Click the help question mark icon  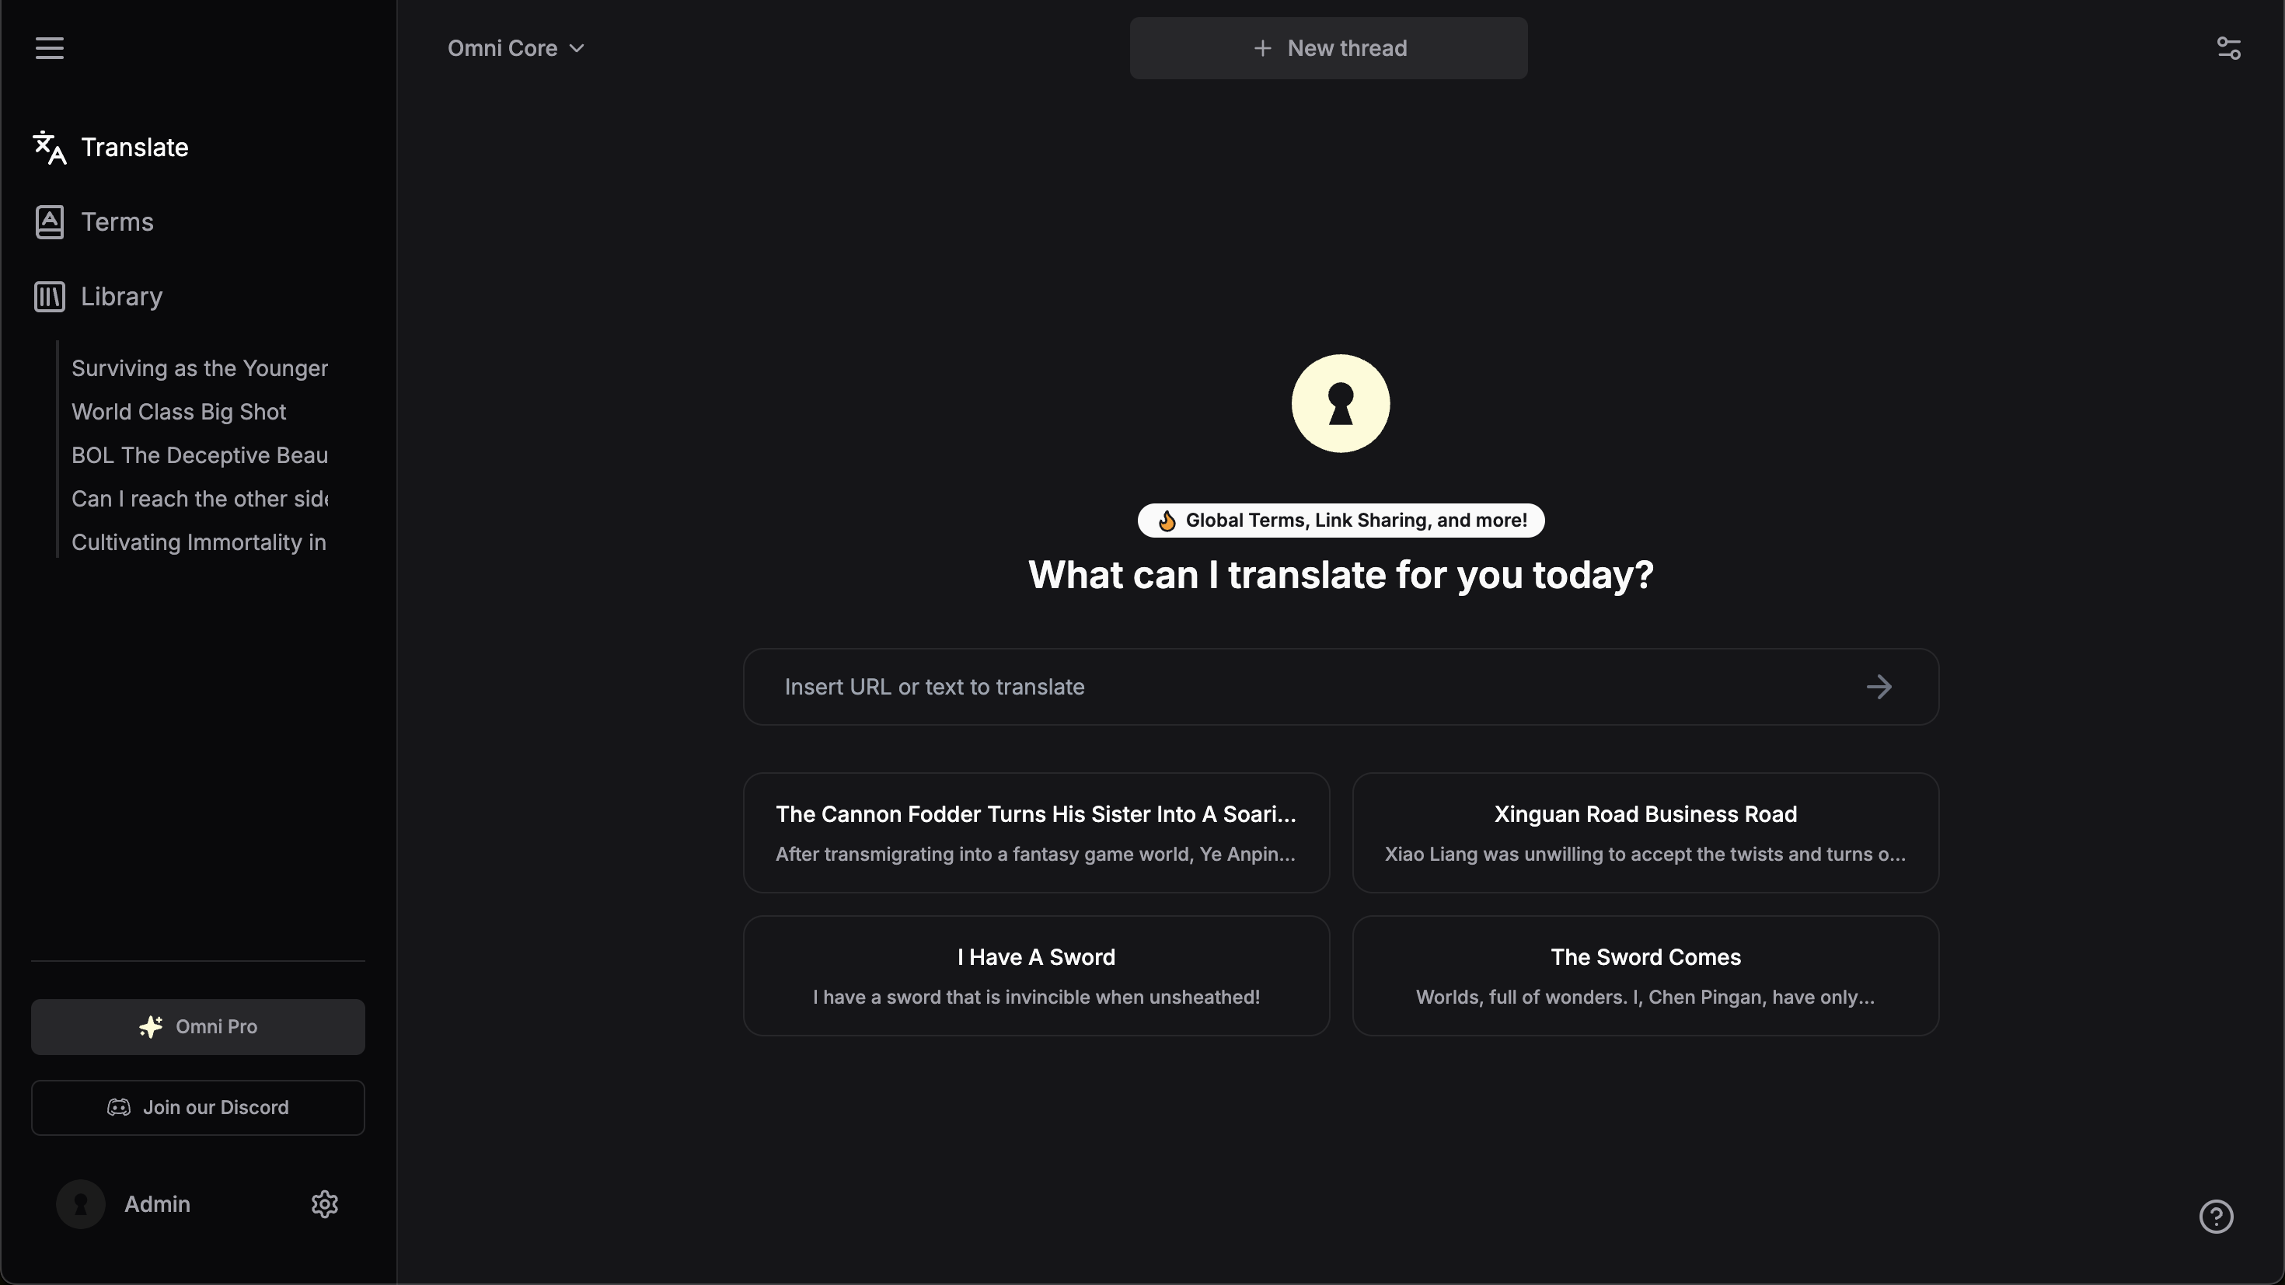tap(2216, 1217)
